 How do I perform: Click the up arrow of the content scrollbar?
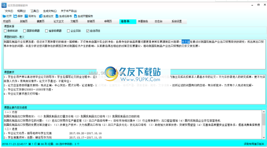[264, 112]
